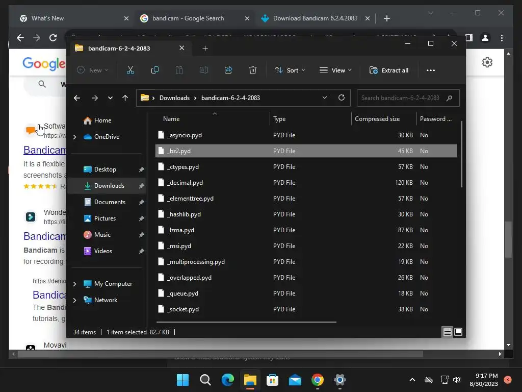Expand OneDrive in navigation pane

click(x=74, y=137)
